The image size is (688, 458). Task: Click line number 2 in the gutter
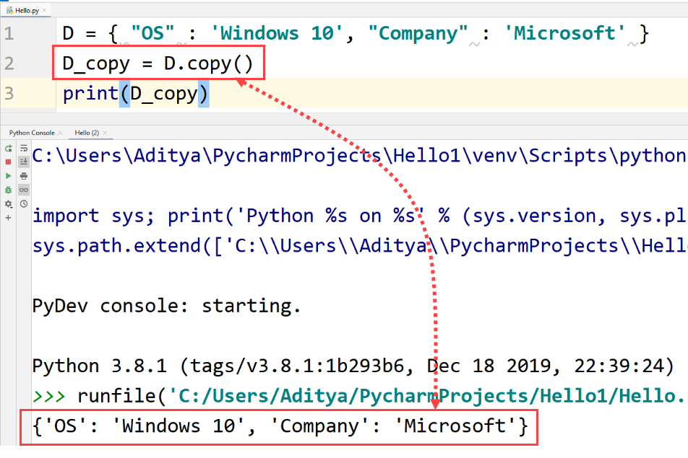tap(9, 63)
